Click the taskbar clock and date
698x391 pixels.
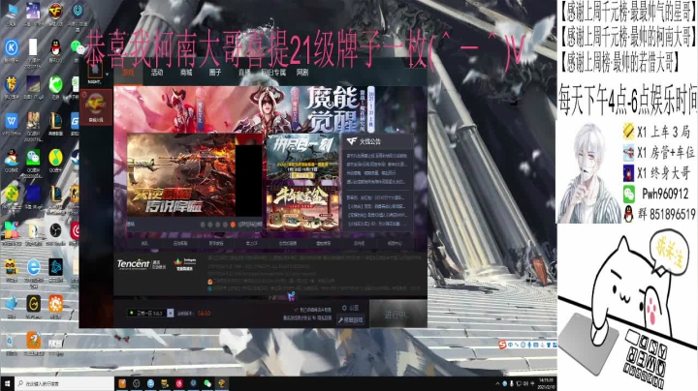546,383
